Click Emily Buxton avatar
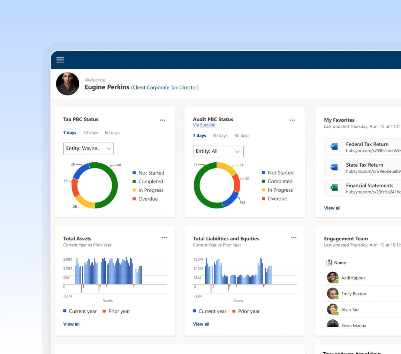This screenshot has height=354, width=401. (332, 293)
